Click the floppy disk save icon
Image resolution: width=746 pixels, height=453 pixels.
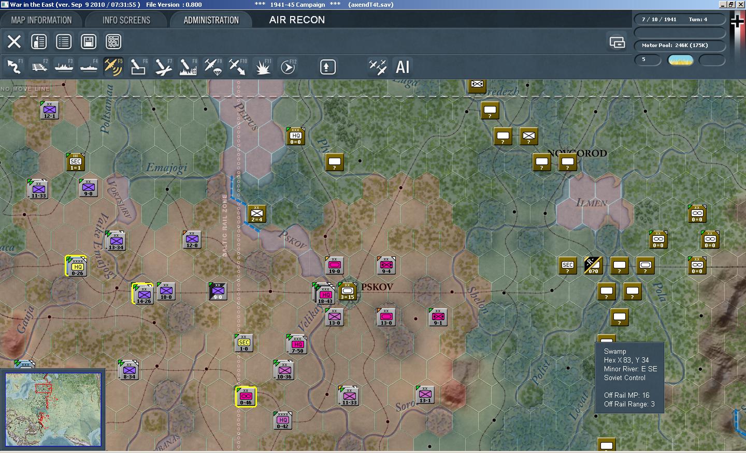point(89,41)
